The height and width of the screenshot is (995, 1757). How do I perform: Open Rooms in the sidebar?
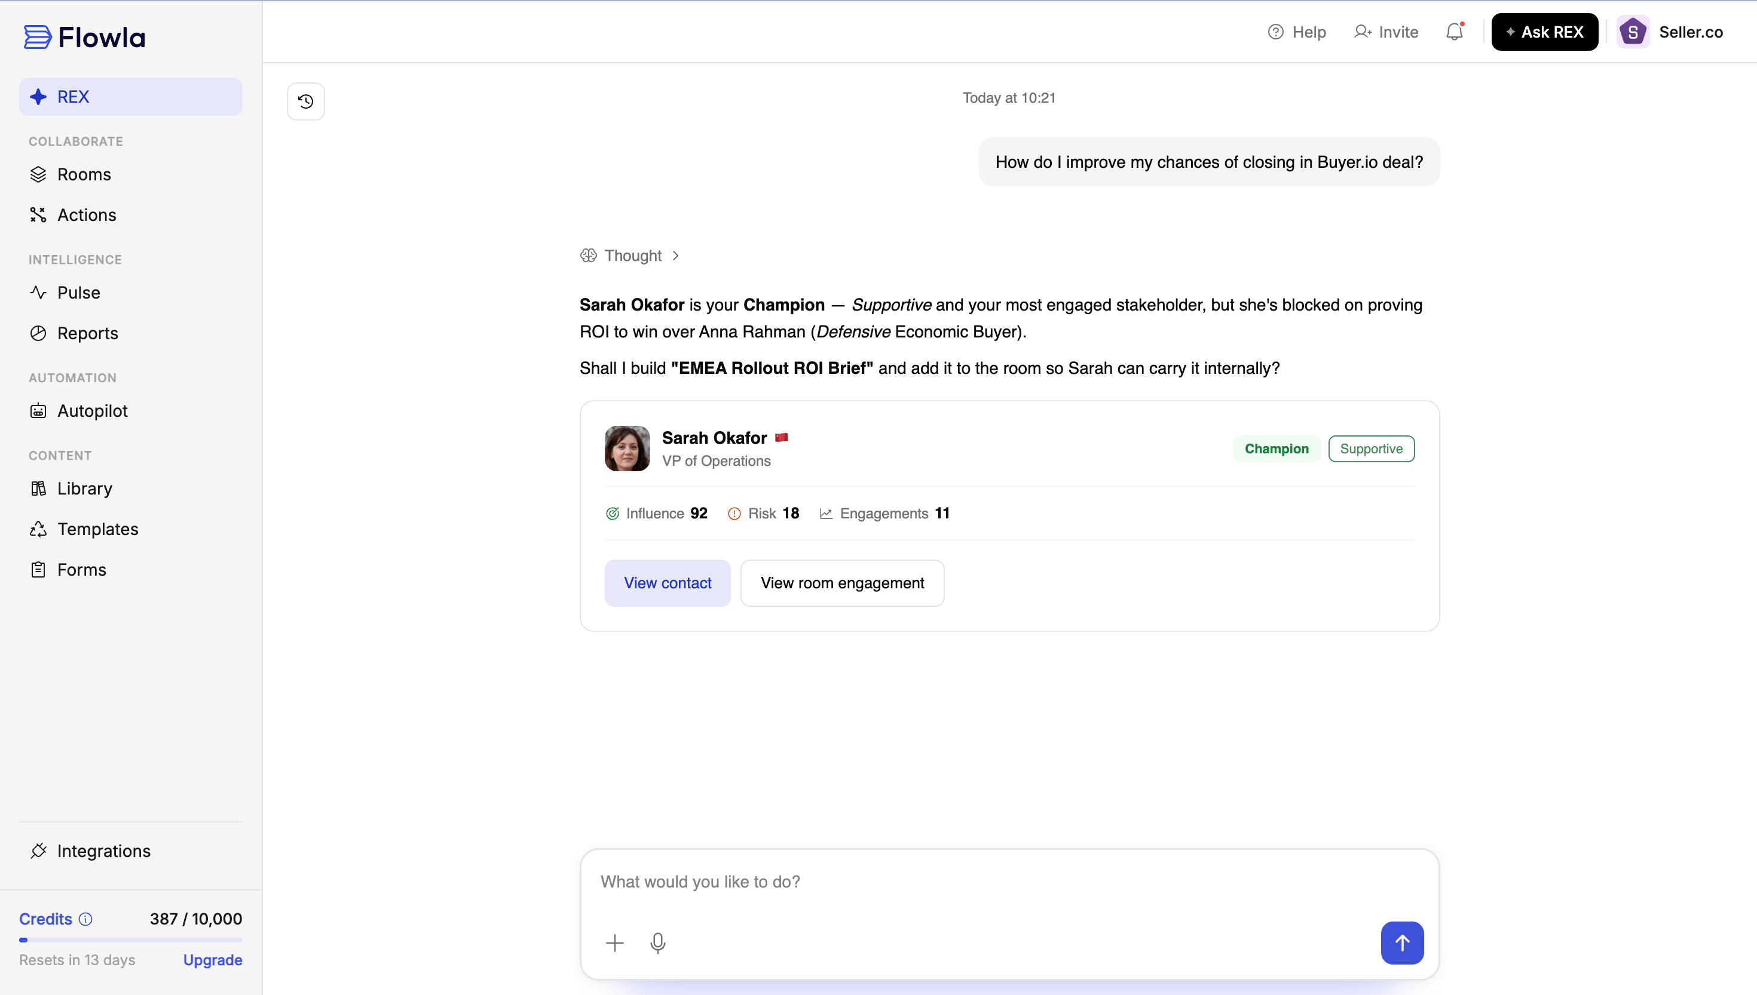point(130,174)
